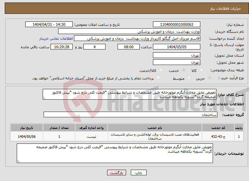The width and height of the screenshot is (249, 181).
Task: Click the جزئیات اطلاعات نیاز header title
Action: click(226, 9)
